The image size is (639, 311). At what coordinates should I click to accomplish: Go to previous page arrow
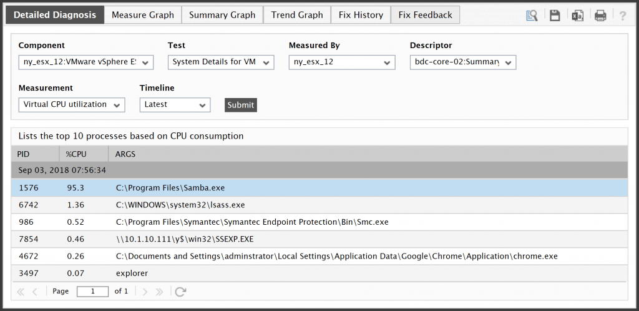click(x=35, y=292)
